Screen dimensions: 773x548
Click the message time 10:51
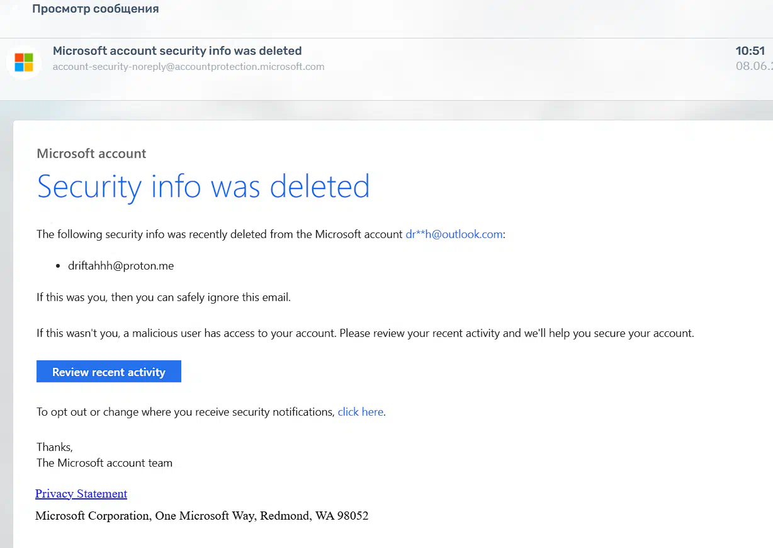(750, 51)
